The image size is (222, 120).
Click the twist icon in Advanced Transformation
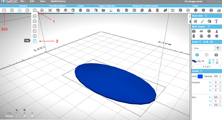tap(157, 10)
